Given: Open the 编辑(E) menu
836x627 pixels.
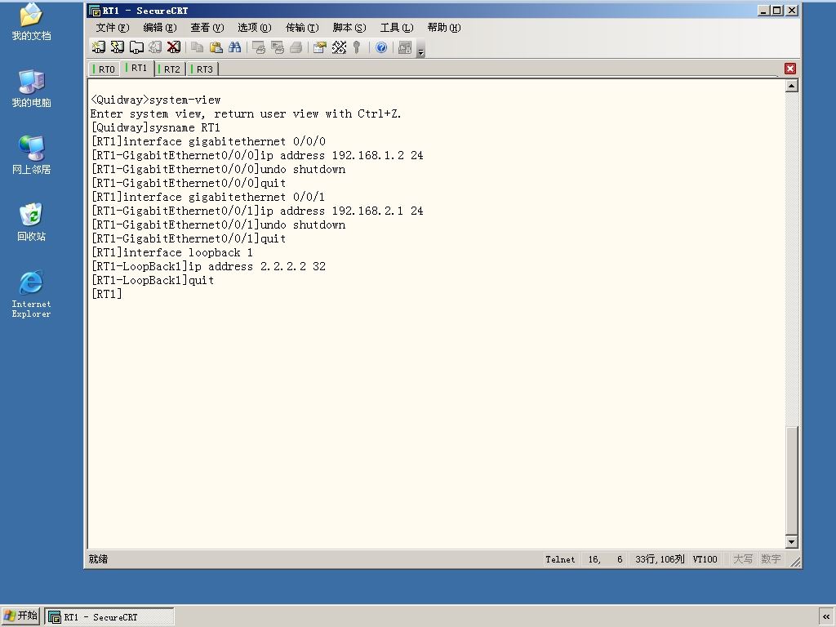Looking at the screenshot, I should 160,27.
